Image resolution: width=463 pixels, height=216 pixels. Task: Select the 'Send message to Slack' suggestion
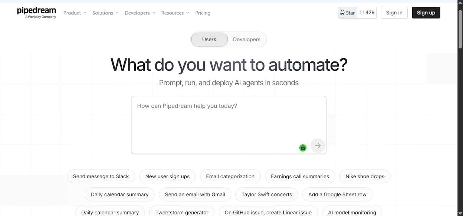click(x=101, y=176)
